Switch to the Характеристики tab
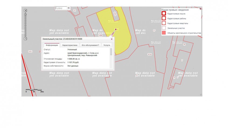Screen dimensions: 229x128 70,45
